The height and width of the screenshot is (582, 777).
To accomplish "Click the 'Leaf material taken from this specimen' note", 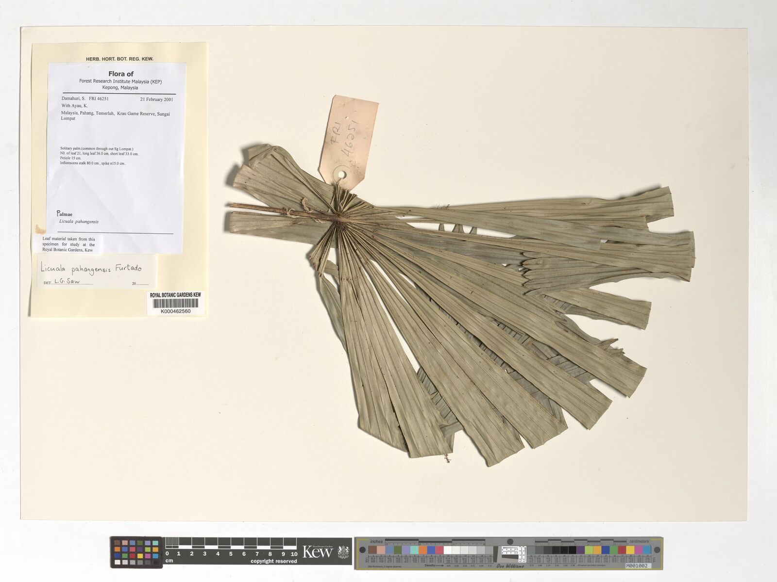I will 68,244.
